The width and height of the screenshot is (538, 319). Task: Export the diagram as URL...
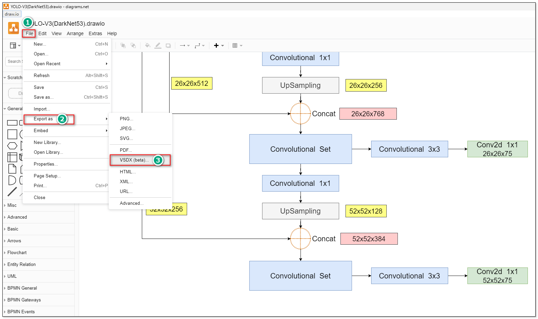[140, 191]
